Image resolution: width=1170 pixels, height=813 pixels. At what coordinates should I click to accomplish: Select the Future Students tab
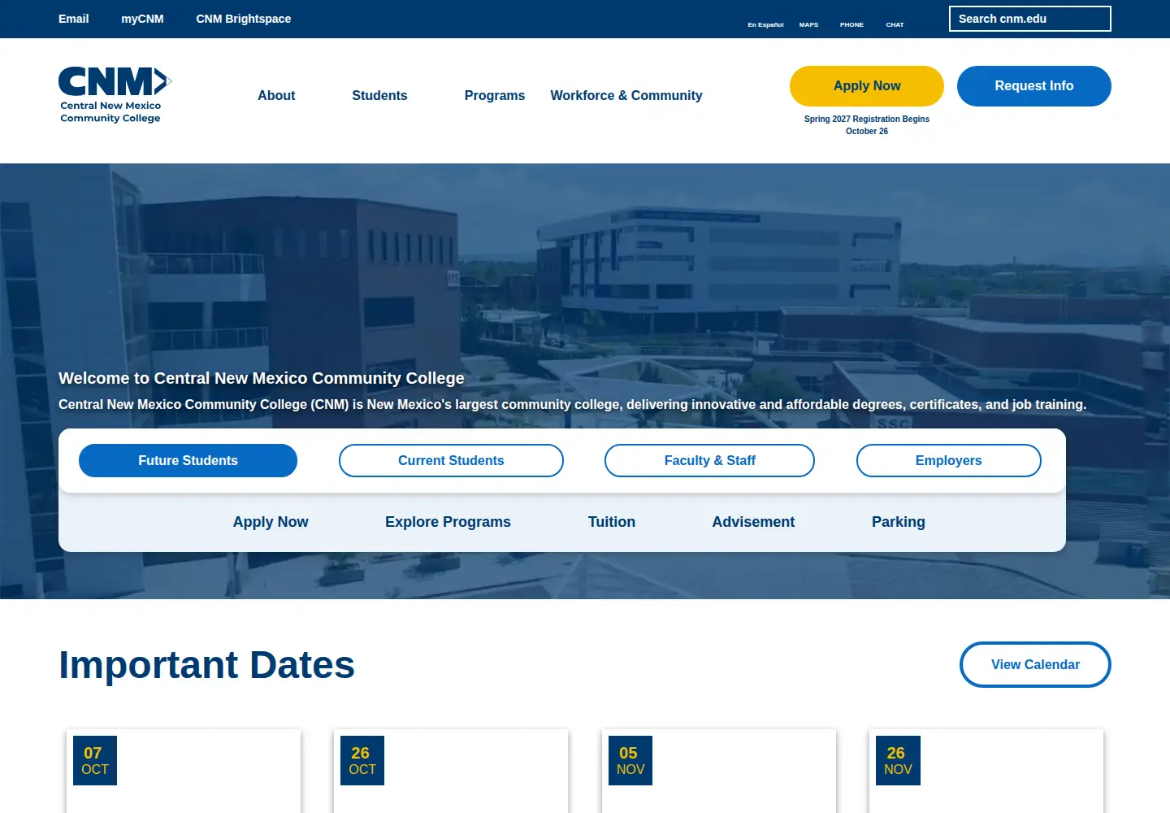[188, 460]
